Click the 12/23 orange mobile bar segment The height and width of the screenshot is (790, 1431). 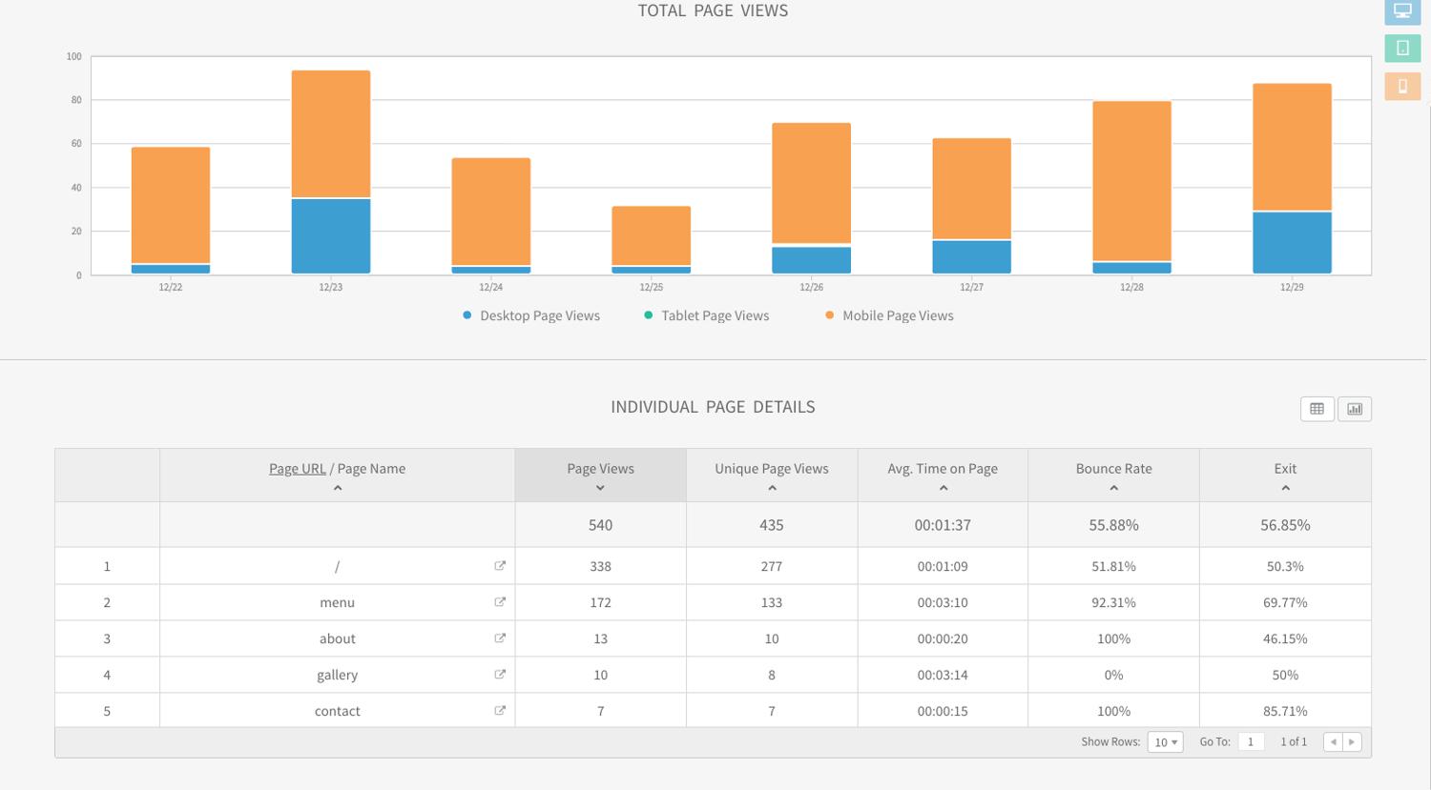[x=331, y=133]
